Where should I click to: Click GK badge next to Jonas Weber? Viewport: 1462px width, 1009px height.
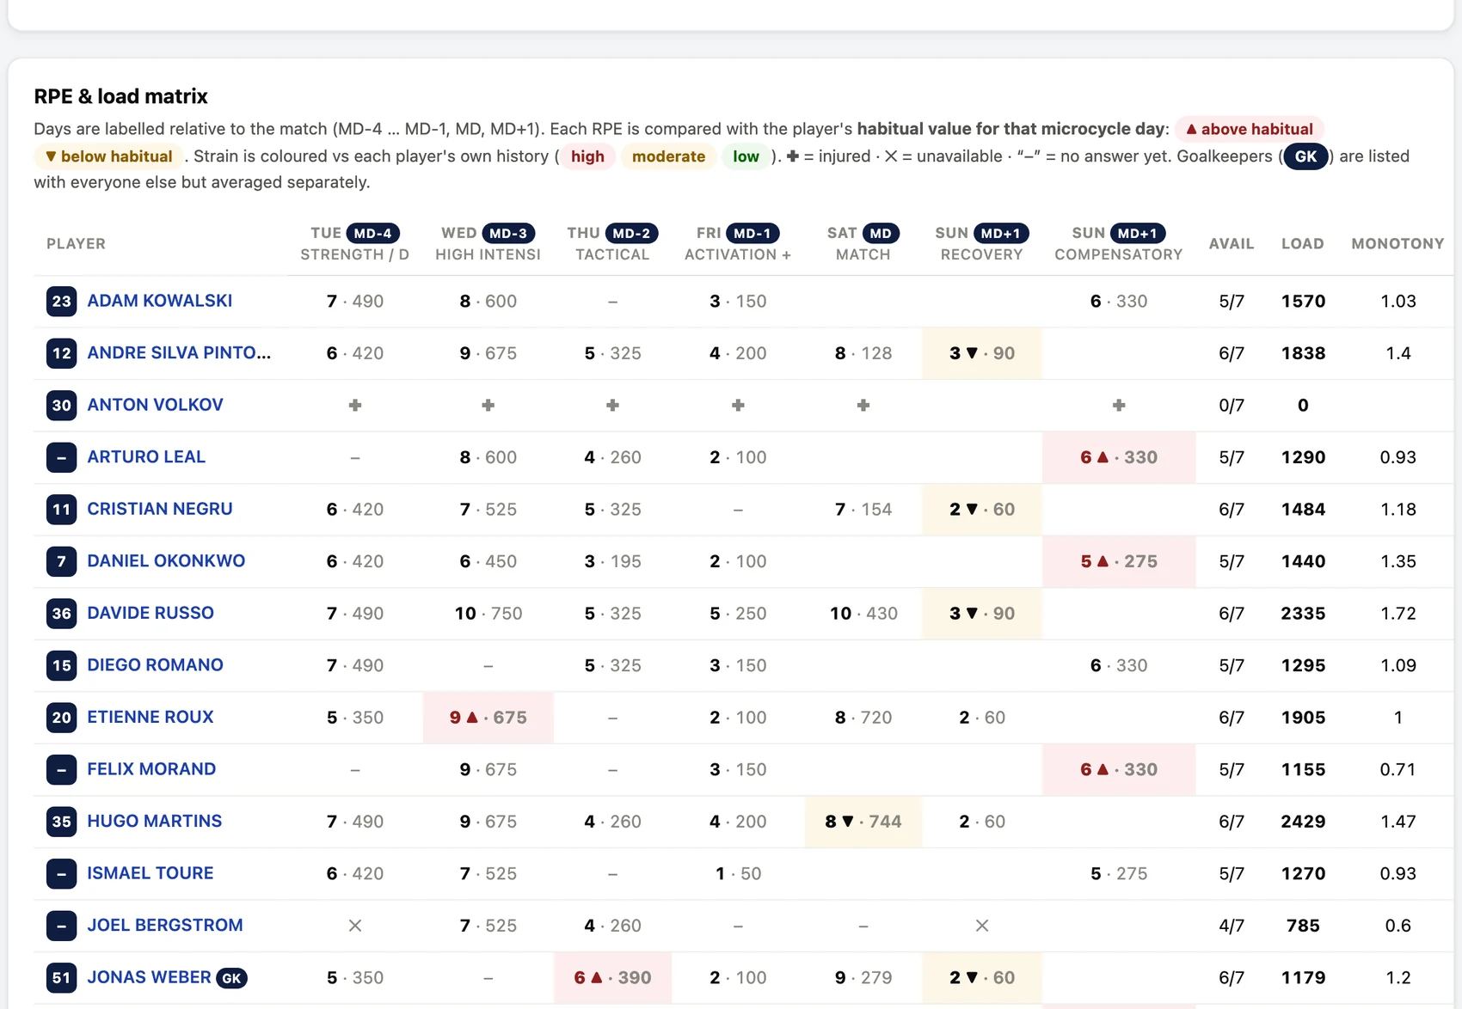[231, 978]
